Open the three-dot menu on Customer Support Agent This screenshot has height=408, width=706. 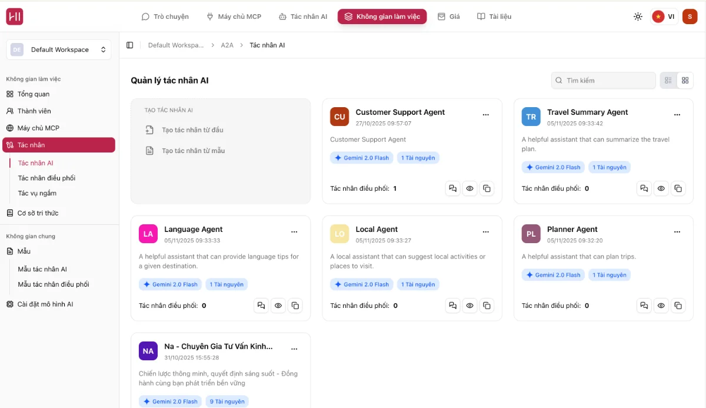point(485,115)
